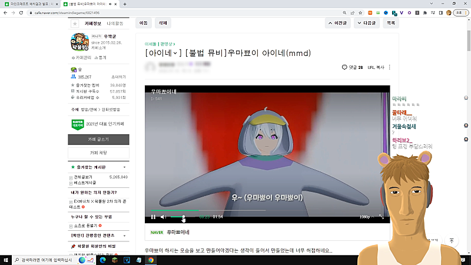
Task: Go to the next post 다음글
Action: [367, 24]
